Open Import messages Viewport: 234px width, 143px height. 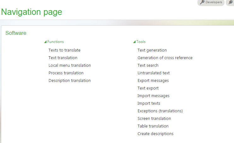point(153,96)
